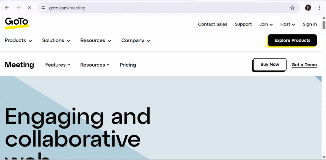Bookmark this page with the star icon
326x160 pixels.
292,8
